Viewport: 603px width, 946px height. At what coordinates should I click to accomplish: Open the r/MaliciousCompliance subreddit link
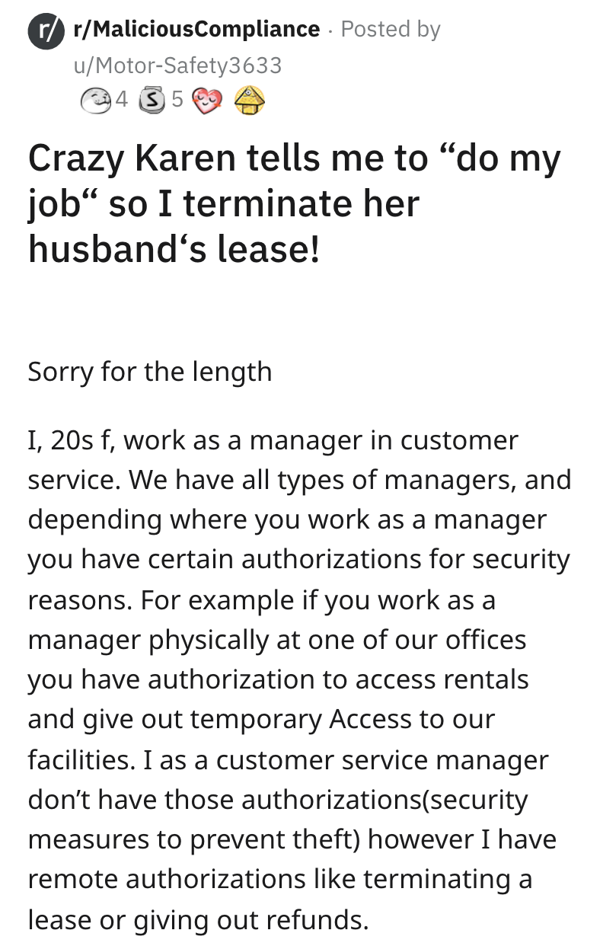(196, 29)
